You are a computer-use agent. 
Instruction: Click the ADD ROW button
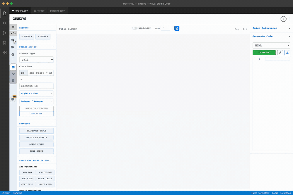27,172
